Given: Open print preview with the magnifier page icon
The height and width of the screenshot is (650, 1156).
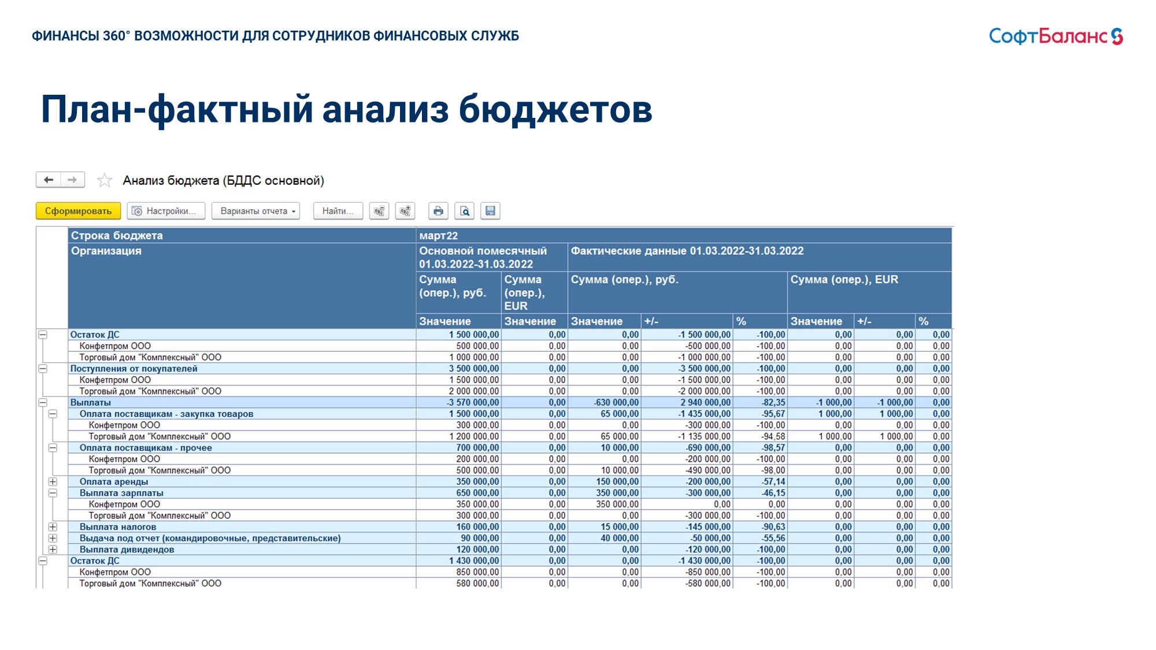Looking at the screenshot, I should (464, 211).
